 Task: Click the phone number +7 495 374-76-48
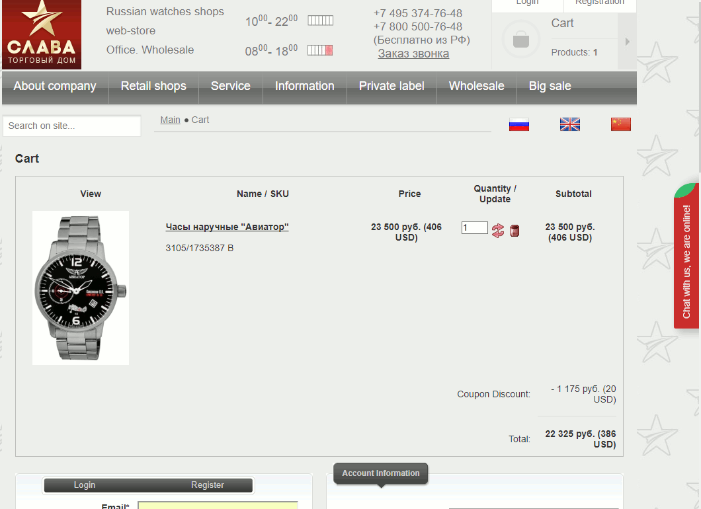tap(418, 13)
